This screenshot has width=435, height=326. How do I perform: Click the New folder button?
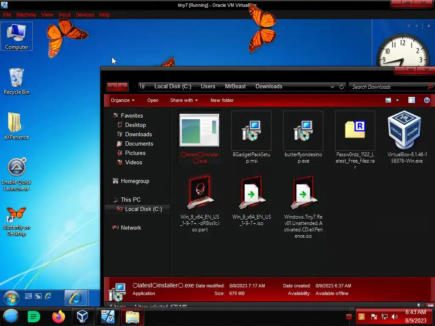(x=222, y=100)
